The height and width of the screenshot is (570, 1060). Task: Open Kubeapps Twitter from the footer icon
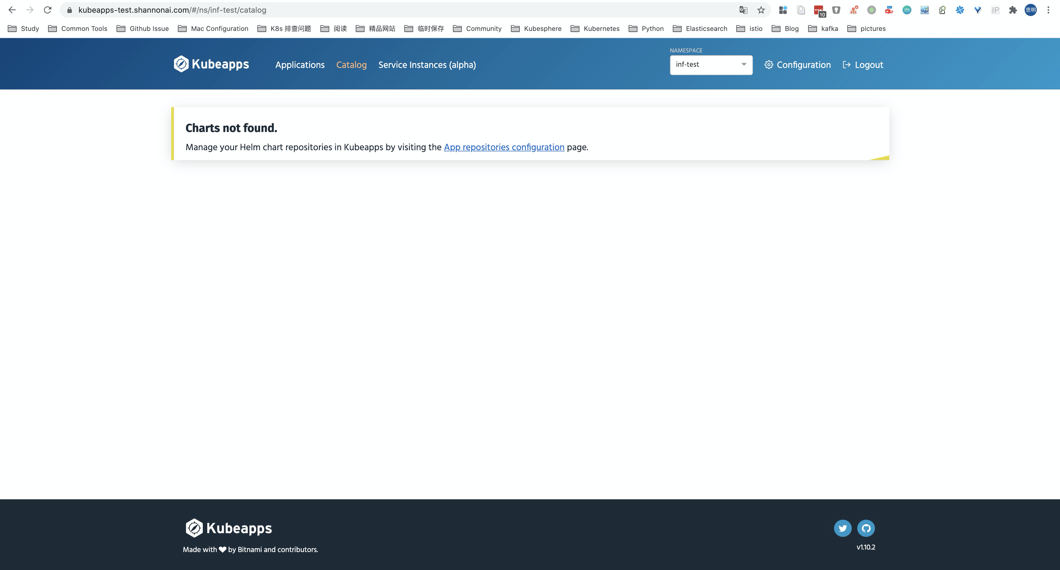pos(843,528)
